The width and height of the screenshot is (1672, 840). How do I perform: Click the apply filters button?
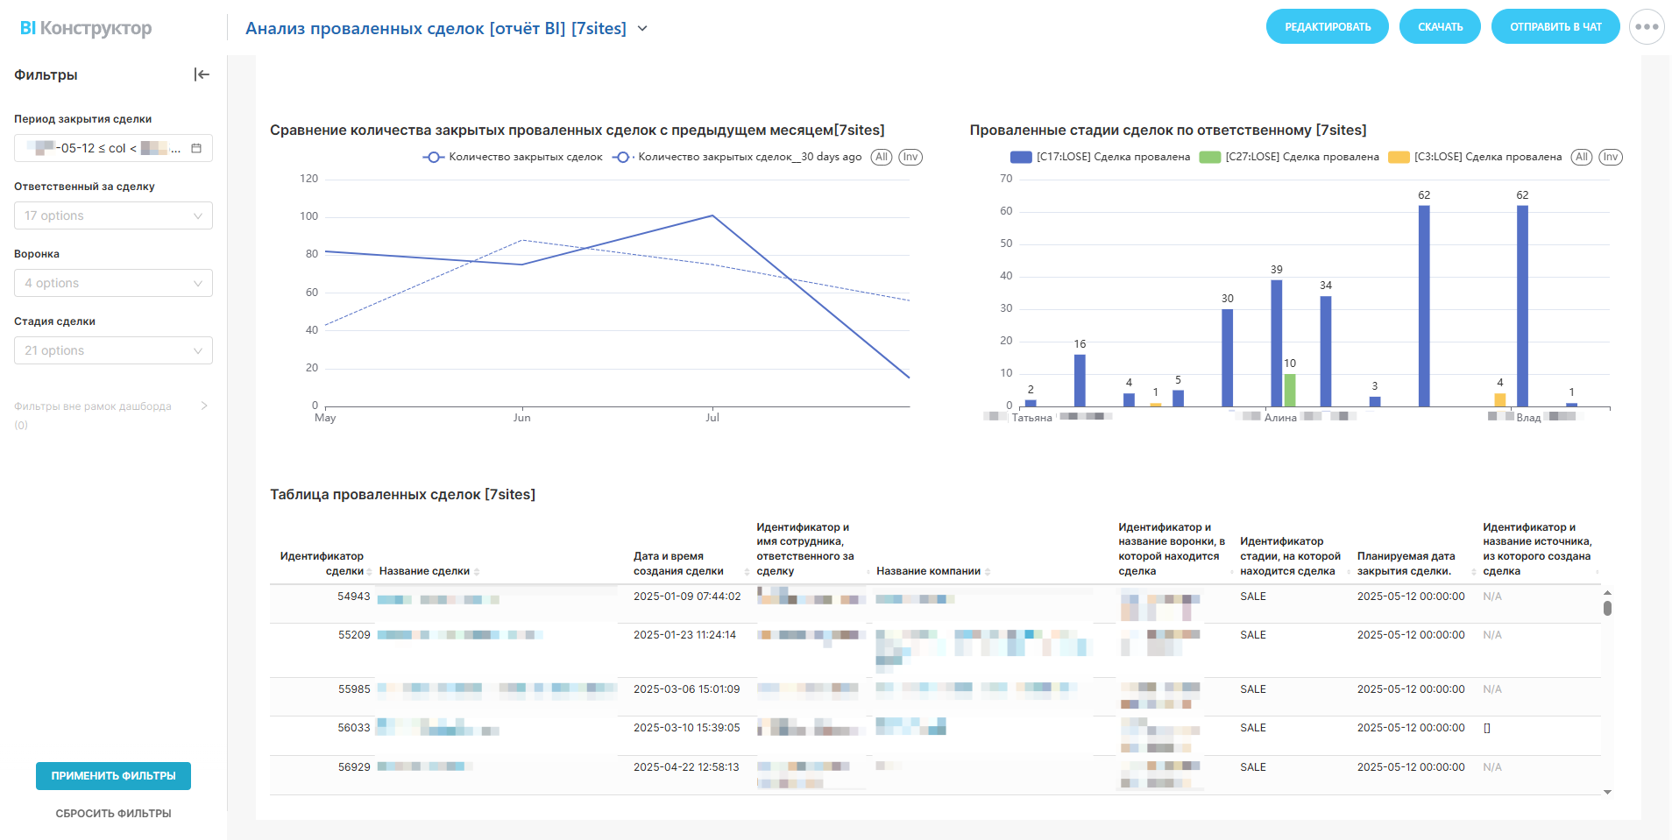[113, 775]
